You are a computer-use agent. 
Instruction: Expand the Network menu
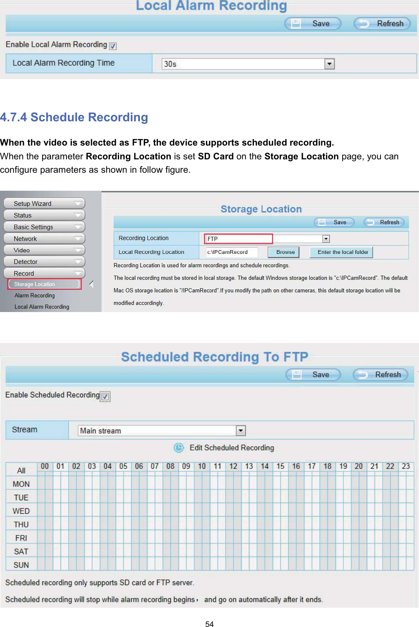[x=44, y=238]
